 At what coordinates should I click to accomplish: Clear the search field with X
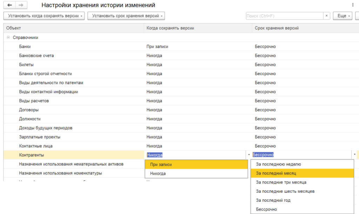pyautogui.click(x=327, y=16)
